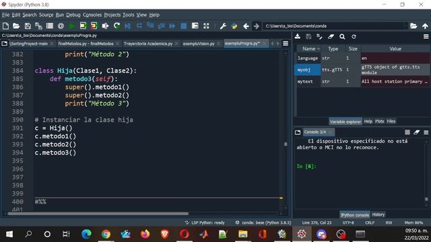The width and height of the screenshot is (431, 242).
Task: Open PYTHONPATH manager Python icon
Action: (234, 26)
